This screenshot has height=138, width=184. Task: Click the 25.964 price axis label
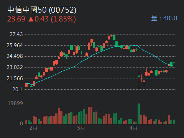(15, 45)
